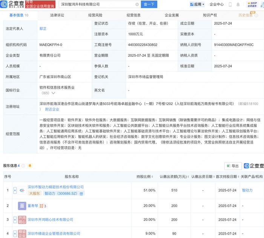This screenshot has height=238, width=264.
Task: Click 广东省深圳市南山区 region value
Action: (x=55, y=77)
